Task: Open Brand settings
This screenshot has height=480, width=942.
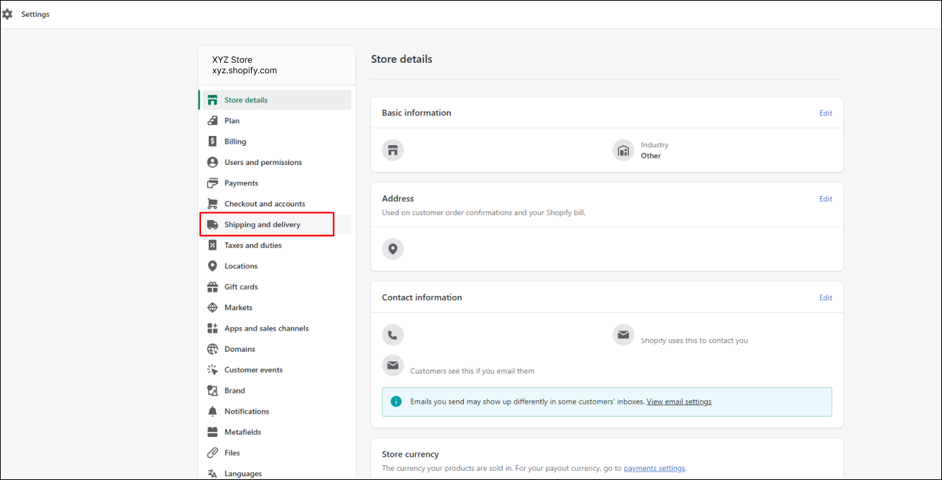Action: [x=275, y=390]
